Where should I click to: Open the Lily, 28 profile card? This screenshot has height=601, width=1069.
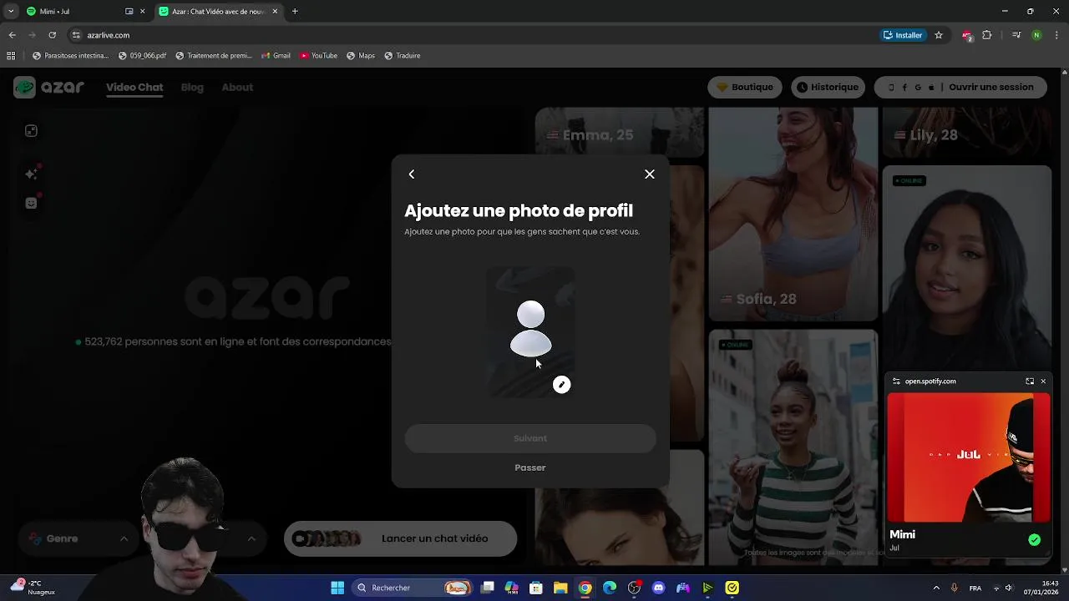tap(967, 132)
